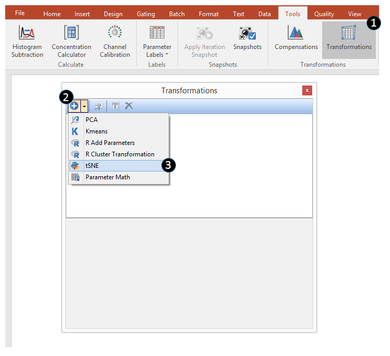Close the Transformations window
The width and height of the screenshot is (390, 356).
pos(307,90)
